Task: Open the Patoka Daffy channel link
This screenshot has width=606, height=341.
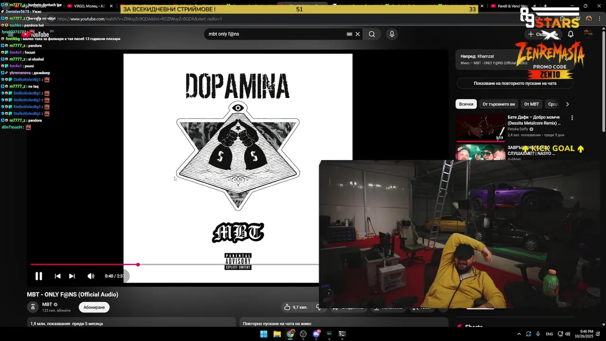Action: tap(517, 129)
